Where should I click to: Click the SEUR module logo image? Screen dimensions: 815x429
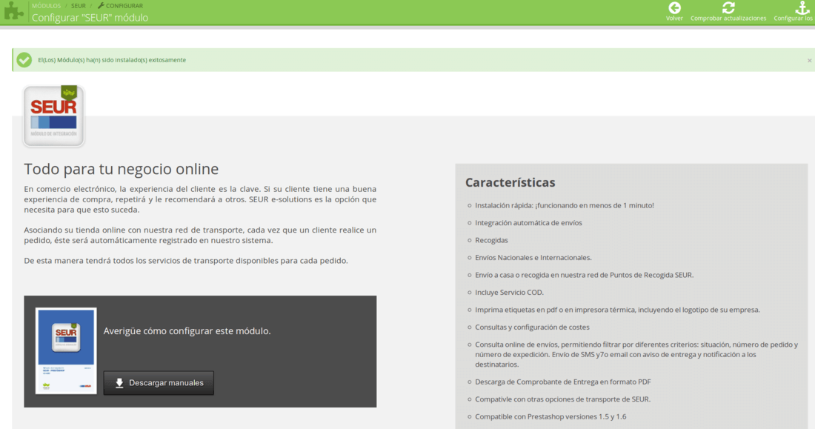pos(53,116)
